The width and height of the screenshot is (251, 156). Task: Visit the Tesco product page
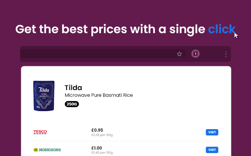pos(212,132)
